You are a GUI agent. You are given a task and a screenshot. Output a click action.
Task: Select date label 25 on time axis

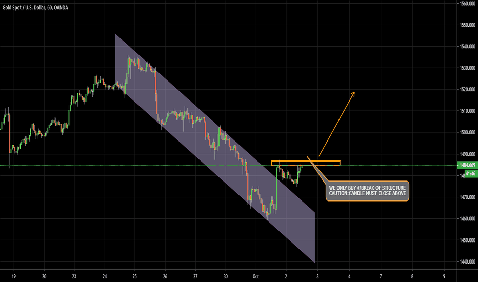pyautogui.click(x=135, y=277)
